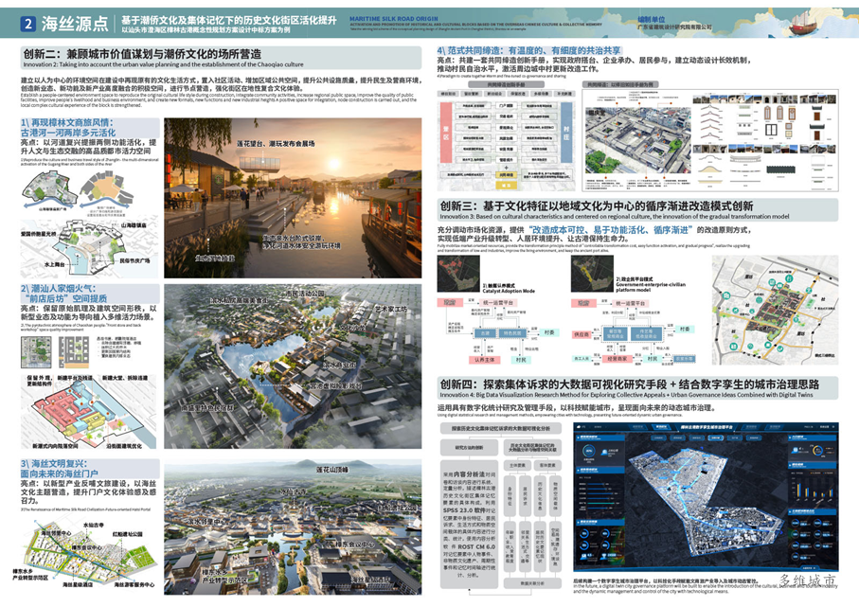Click the heading 创新三：基于文化特征以地域文化为中心的循序渐进改造模式创新
859x607 pixels.
point(597,206)
